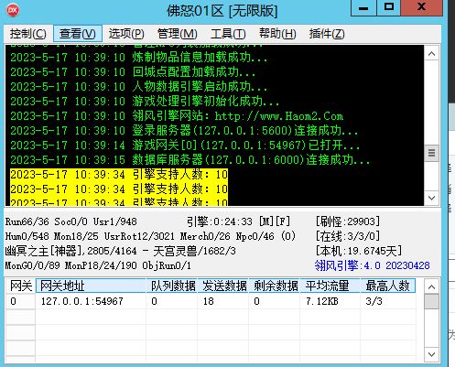Click the MonG0/0/89 MonP18/24/190 status line

pos(98,265)
